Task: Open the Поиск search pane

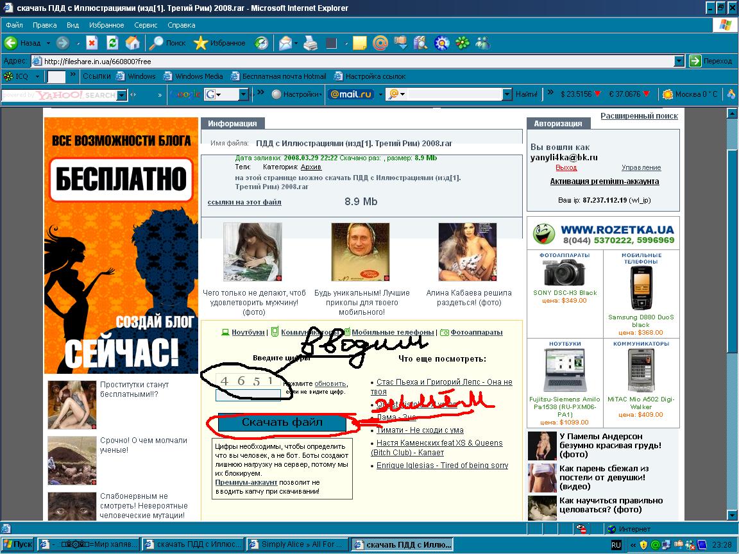Action: click(x=167, y=43)
